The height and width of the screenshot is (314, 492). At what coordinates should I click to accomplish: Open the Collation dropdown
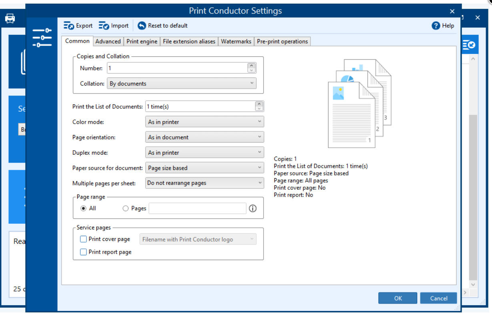tap(181, 83)
